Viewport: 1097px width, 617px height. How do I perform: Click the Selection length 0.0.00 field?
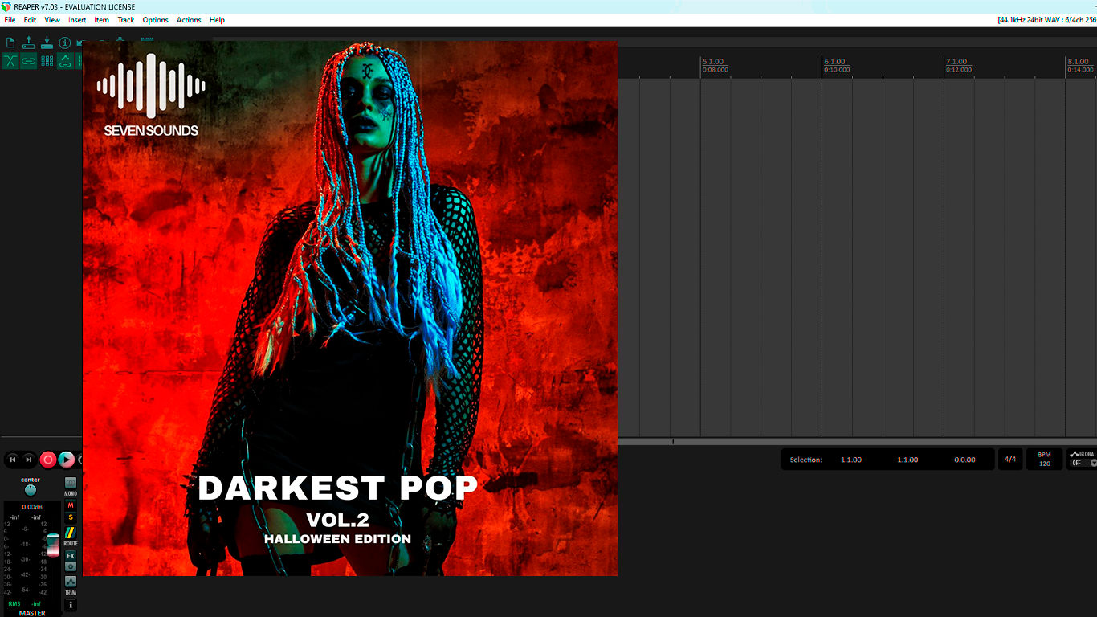tap(964, 460)
